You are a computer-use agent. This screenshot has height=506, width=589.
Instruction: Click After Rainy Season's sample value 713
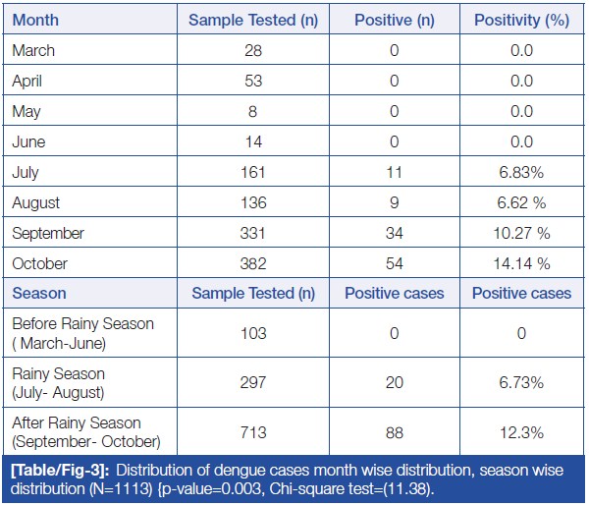253,432
